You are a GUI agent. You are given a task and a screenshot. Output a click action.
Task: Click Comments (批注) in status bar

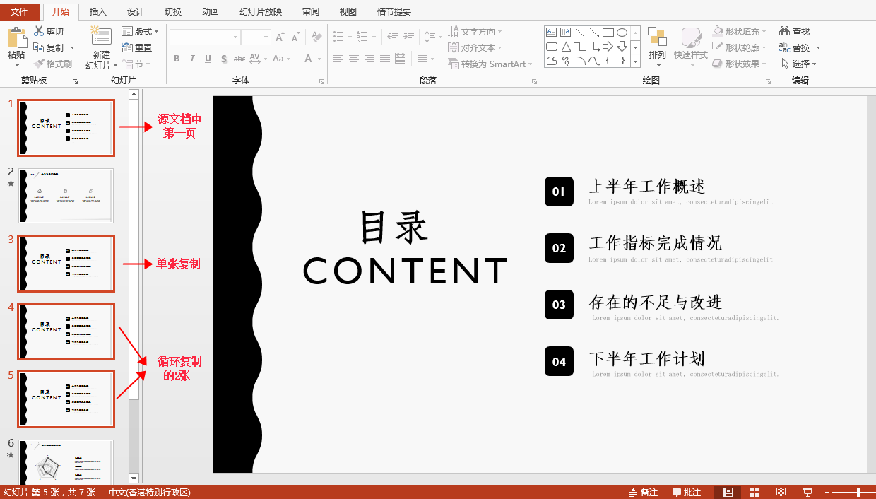pyautogui.click(x=687, y=492)
